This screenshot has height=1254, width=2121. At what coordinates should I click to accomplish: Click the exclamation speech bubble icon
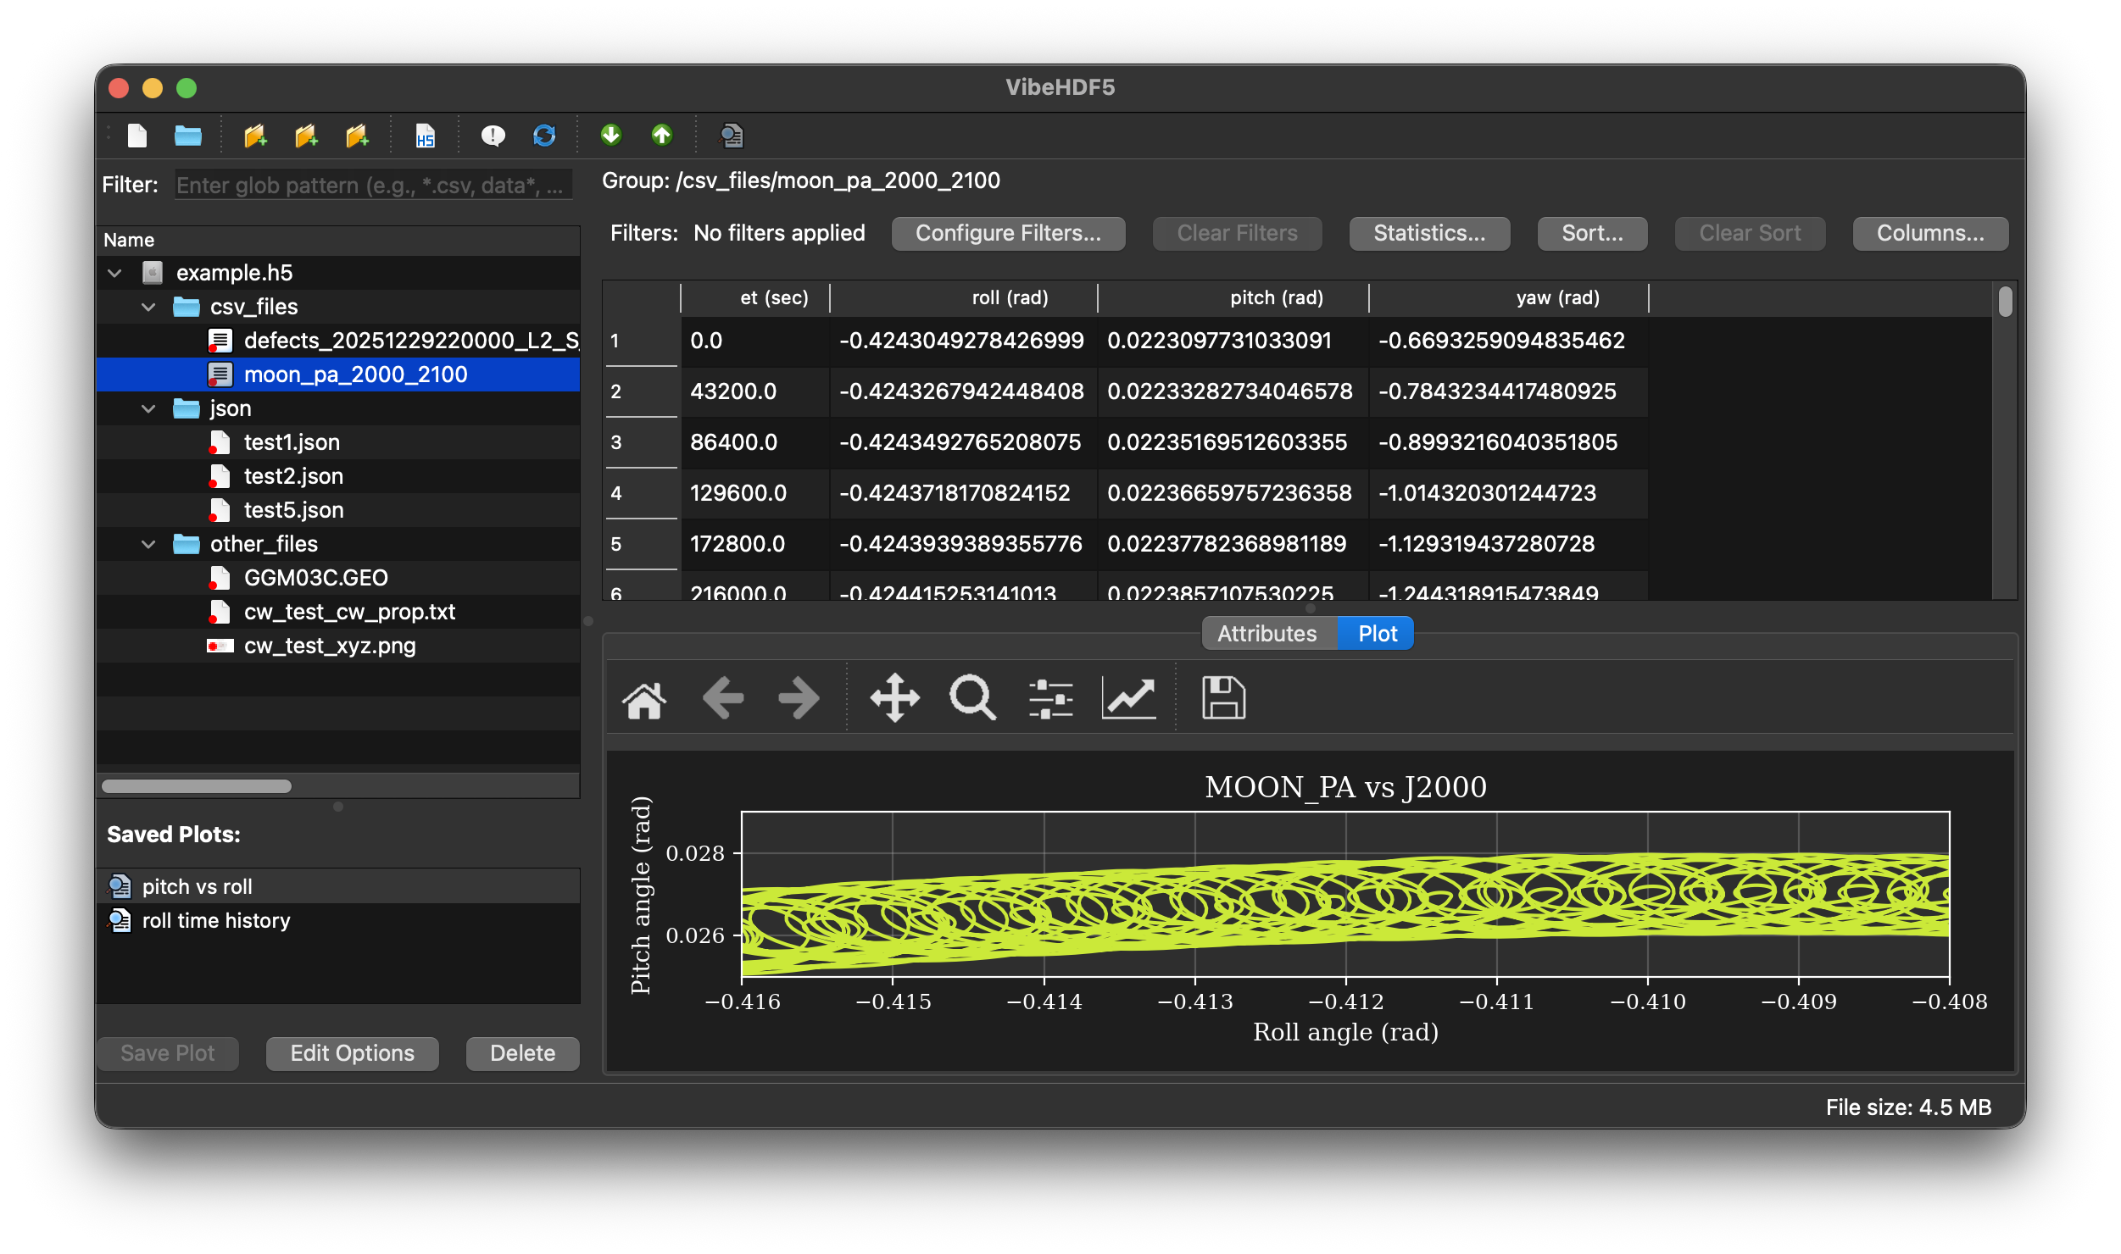(493, 136)
